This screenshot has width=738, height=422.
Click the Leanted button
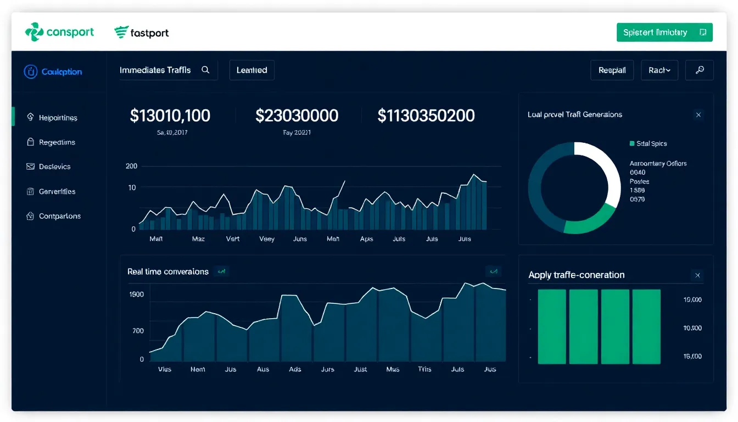(251, 70)
